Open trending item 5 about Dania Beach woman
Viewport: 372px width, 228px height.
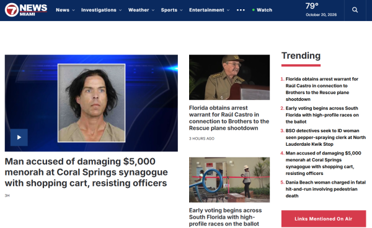tap(325, 189)
